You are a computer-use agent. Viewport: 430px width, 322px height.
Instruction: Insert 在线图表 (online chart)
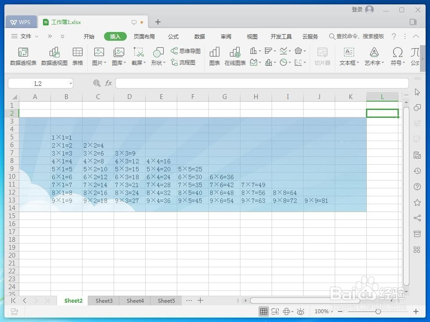coord(235,56)
